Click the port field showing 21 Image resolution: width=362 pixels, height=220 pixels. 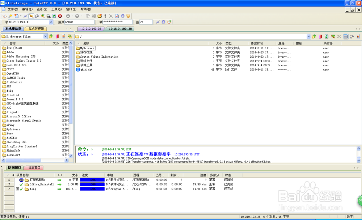(146, 22)
